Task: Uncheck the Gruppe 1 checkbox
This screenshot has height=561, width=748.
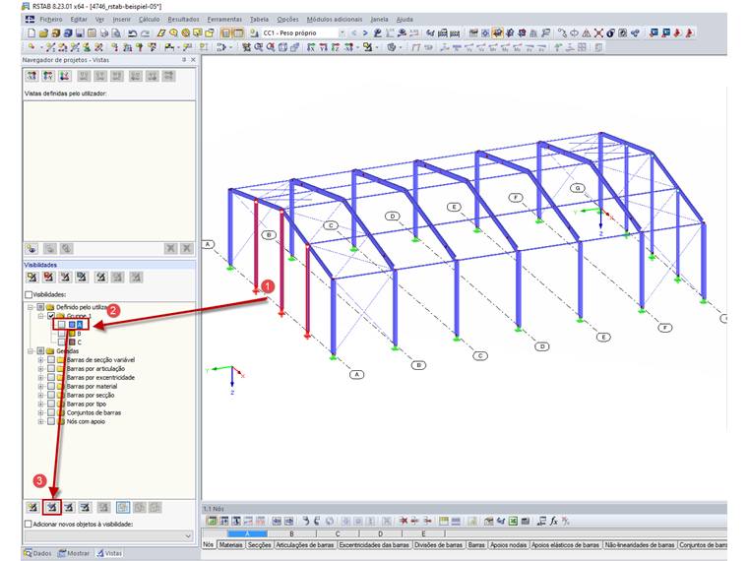Action: tap(51, 316)
